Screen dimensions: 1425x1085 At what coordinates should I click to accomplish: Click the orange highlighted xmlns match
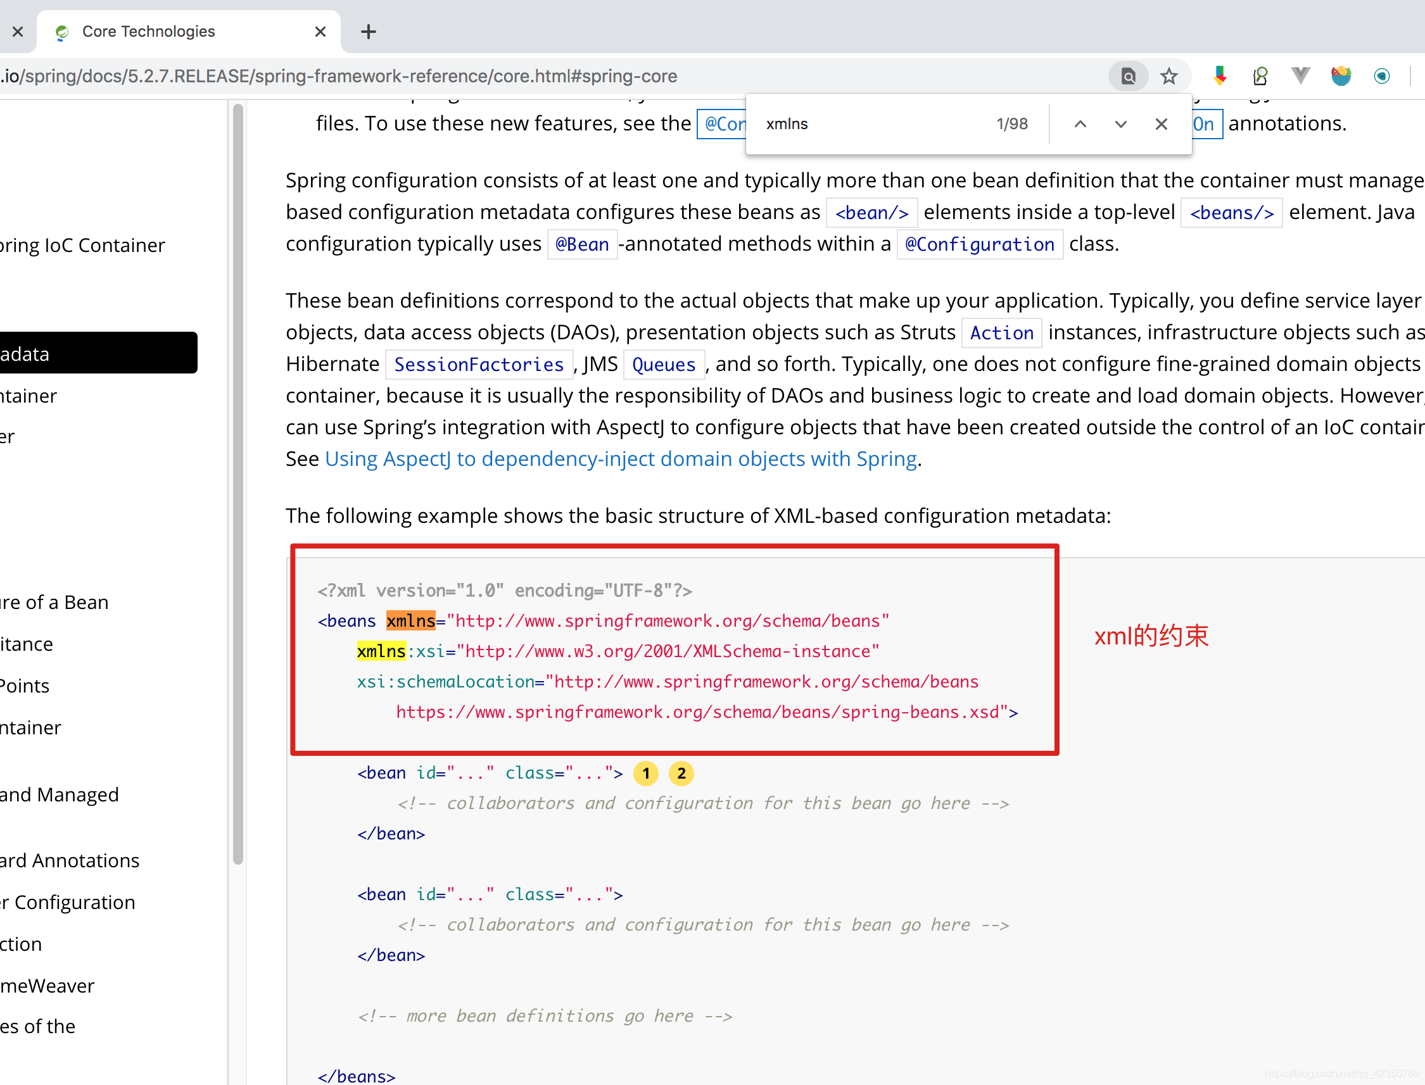coord(411,621)
